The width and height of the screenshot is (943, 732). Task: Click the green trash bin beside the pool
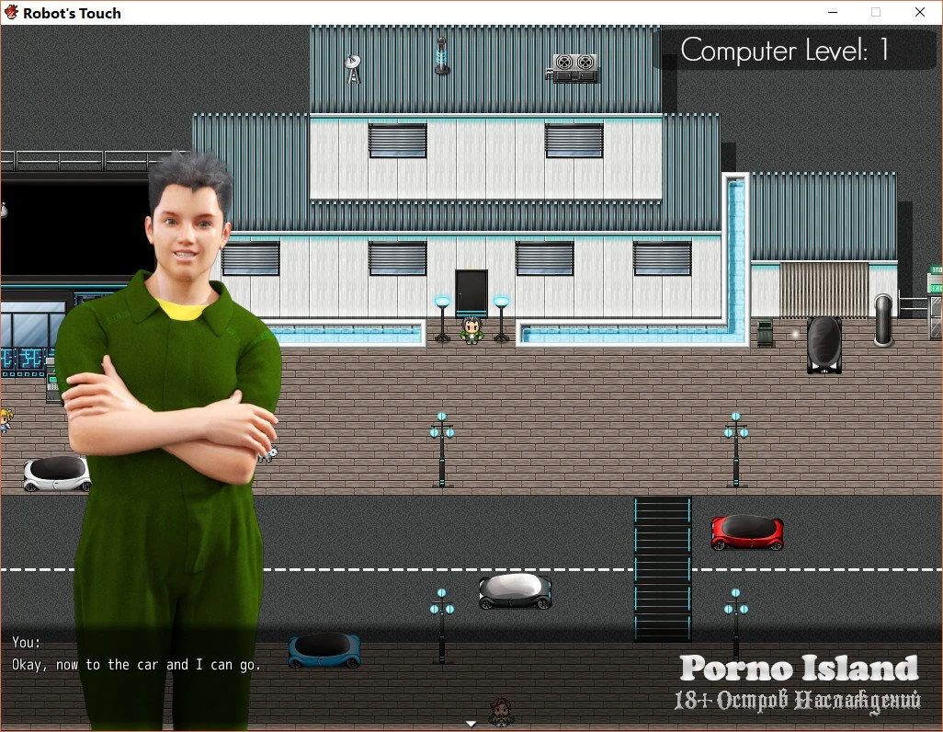[765, 332]
